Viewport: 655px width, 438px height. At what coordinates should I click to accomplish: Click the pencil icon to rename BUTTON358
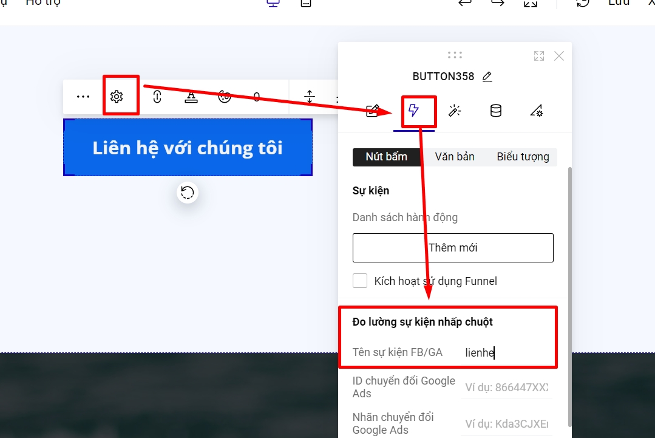click(487, 77)
